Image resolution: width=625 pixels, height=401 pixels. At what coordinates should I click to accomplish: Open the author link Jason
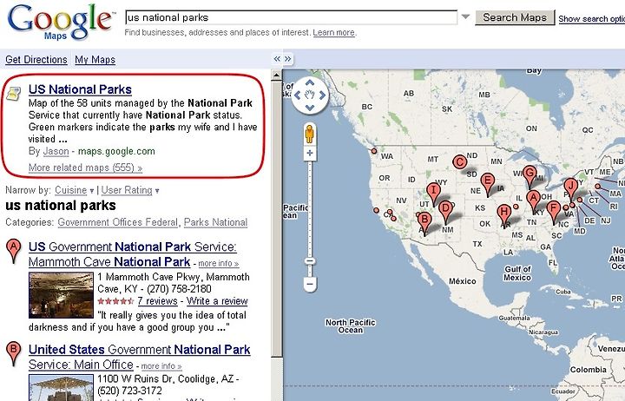pyautogui.click(x=56, y=151)
